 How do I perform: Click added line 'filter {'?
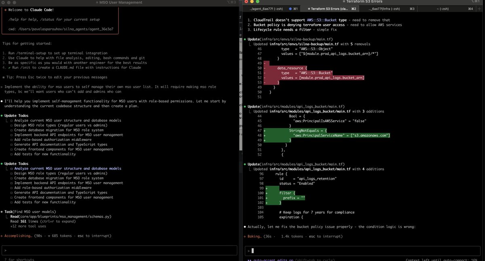[288, 193]
